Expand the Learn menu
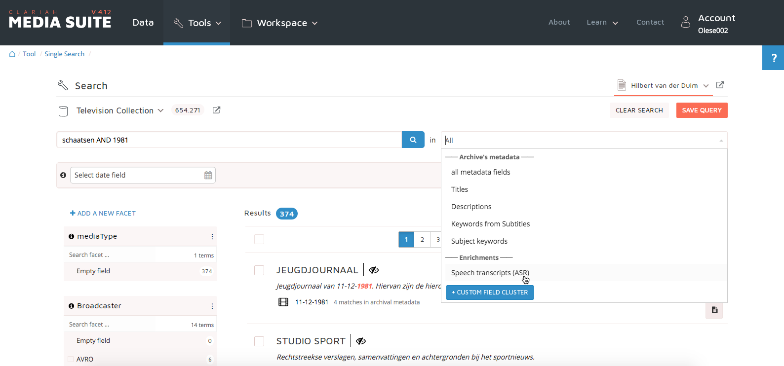 point(602,23)
